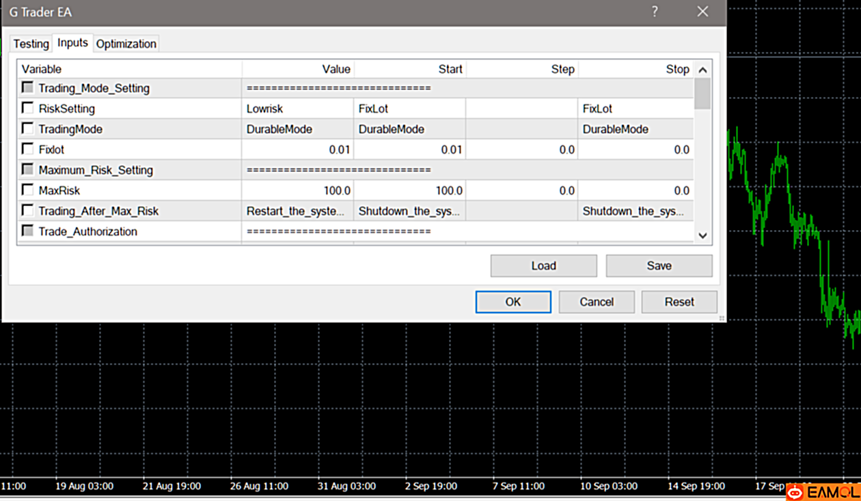Screen dimensions: 861x501
Task: Open TradingMode Start DurableMode dropdown
Action: (x=410, y=129)
